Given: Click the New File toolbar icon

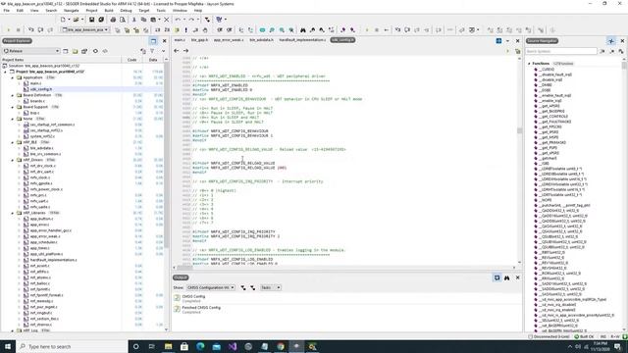Looking at the screenshot, I should (63, 20).
